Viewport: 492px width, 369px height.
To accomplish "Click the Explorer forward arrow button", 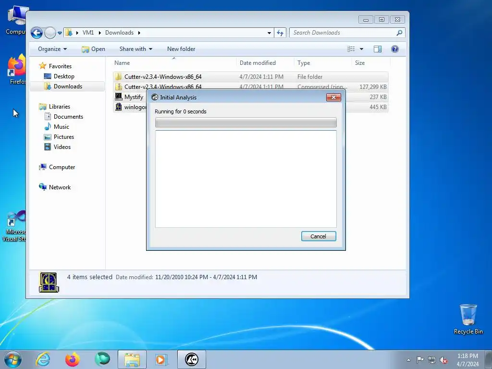I will pyautogui.click(x=50, y=33).
